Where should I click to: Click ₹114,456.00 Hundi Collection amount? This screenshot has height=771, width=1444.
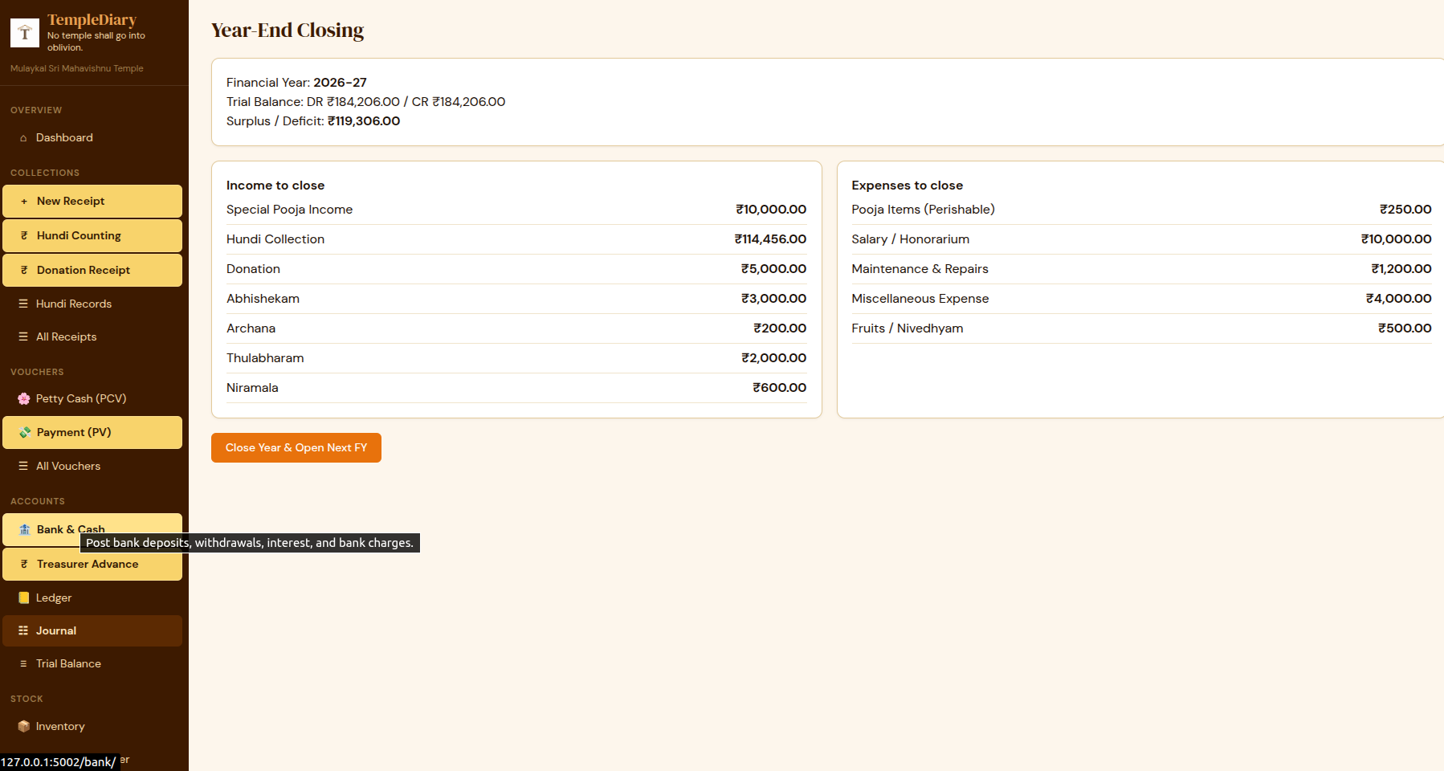coord(770,239)
